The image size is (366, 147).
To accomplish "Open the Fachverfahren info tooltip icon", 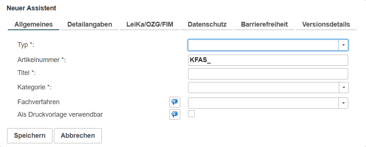I will [175, 102].
